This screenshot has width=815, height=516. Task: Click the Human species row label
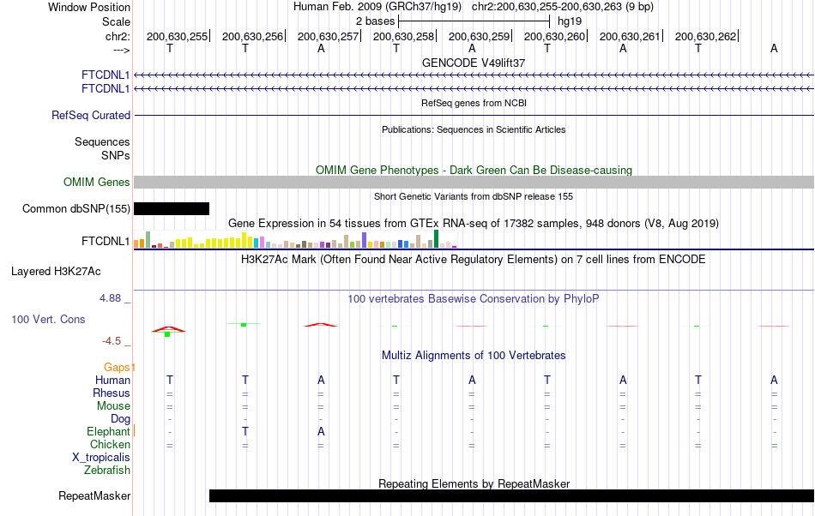(112, 380)
